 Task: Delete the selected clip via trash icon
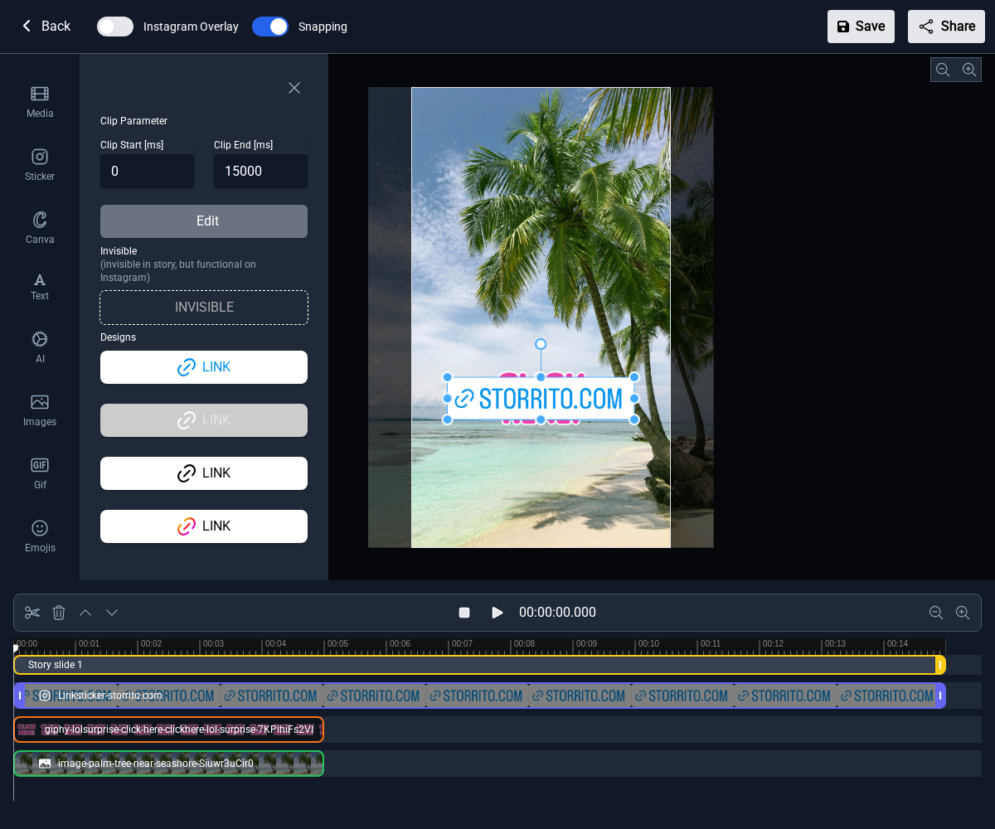click(x=58, y=613)
